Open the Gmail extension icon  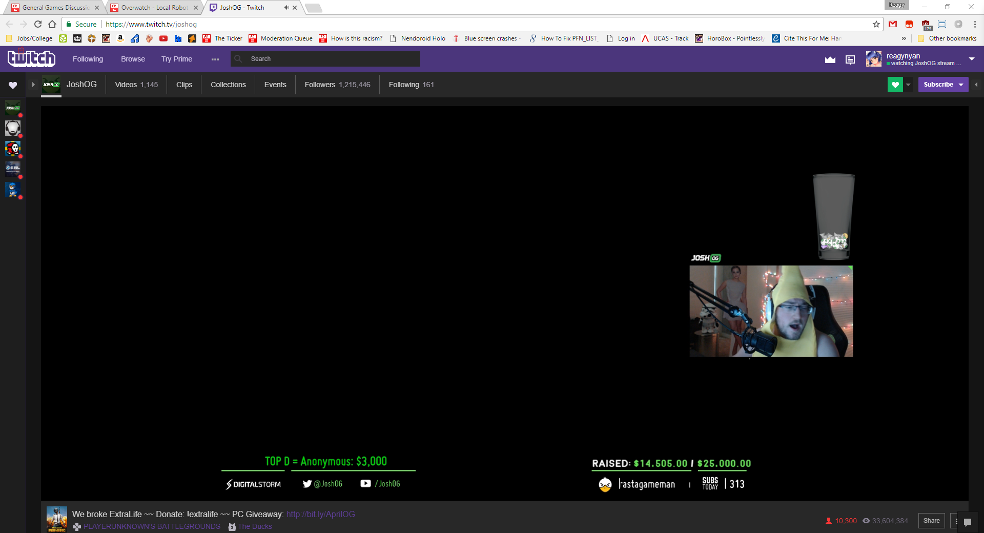pos(893,24)
